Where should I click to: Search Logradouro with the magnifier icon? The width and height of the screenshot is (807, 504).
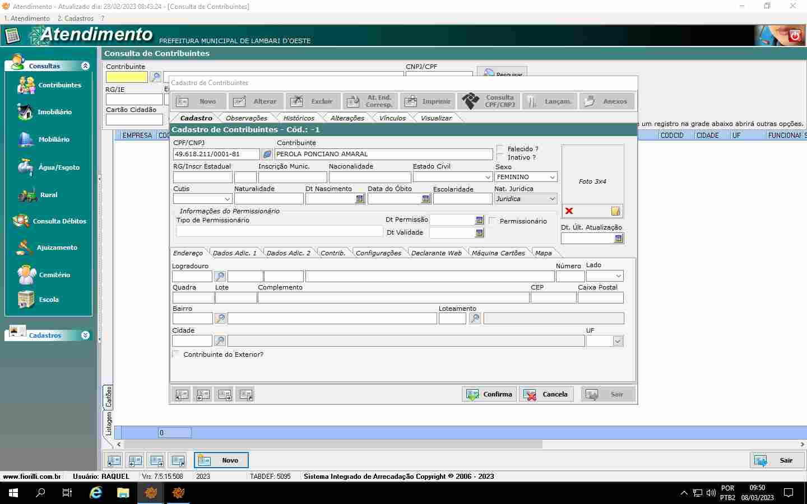(x=220, y=276)
